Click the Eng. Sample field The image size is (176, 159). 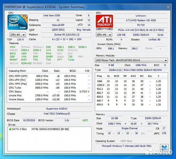click(84, 30)
